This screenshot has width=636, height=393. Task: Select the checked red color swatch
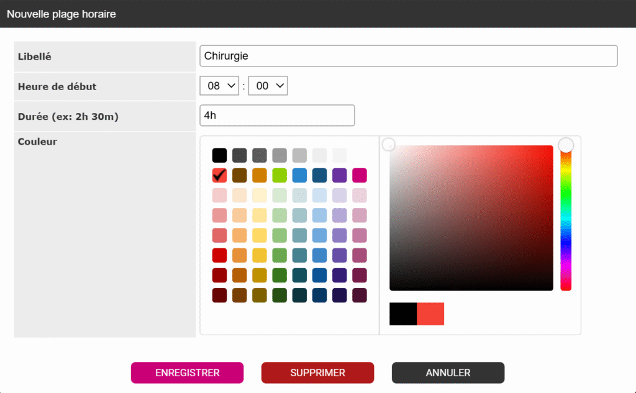[x=220, y=176]
